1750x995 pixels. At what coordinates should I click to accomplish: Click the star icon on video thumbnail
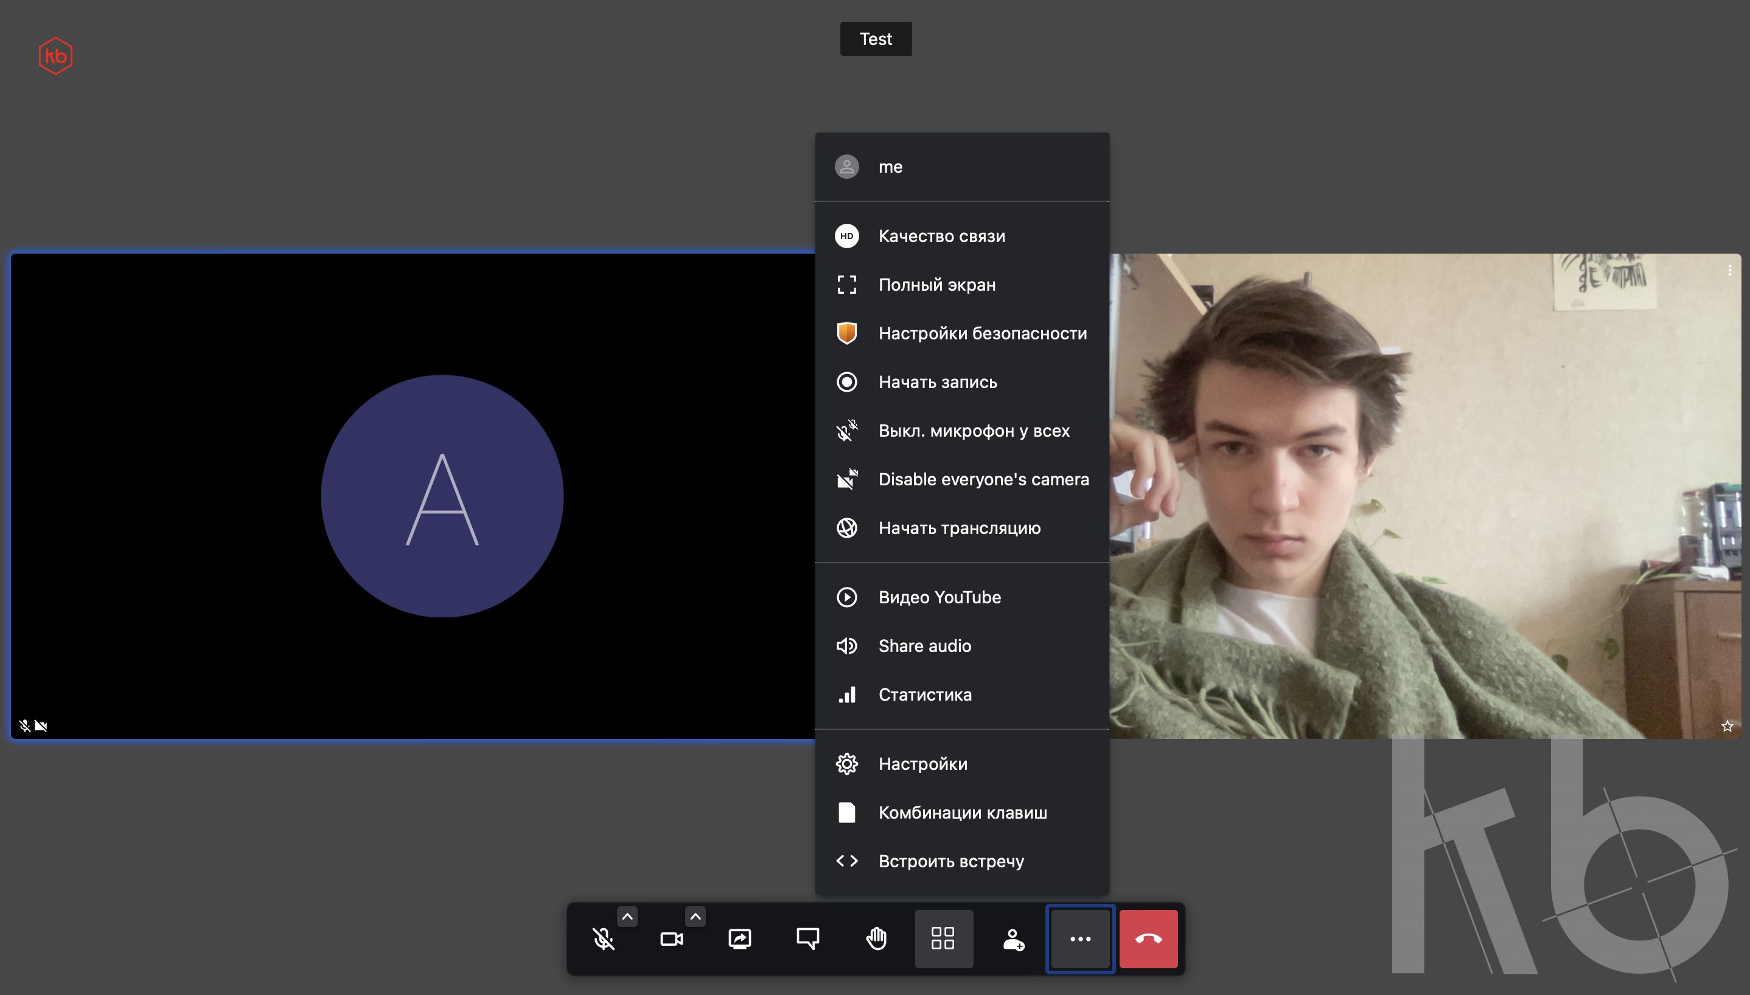pyautogui.click(x=1727, y=726)
